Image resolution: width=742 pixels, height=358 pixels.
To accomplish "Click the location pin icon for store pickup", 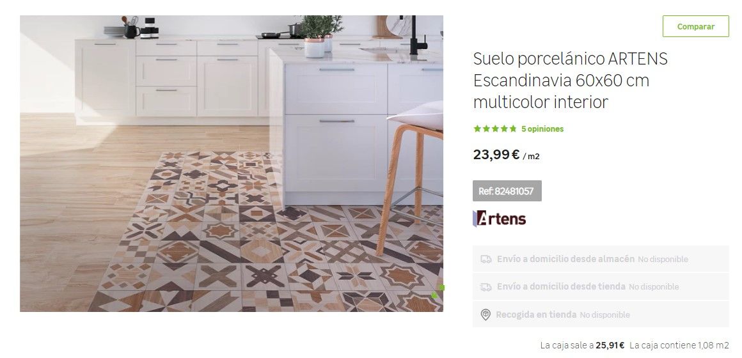I will pos(485,315).
